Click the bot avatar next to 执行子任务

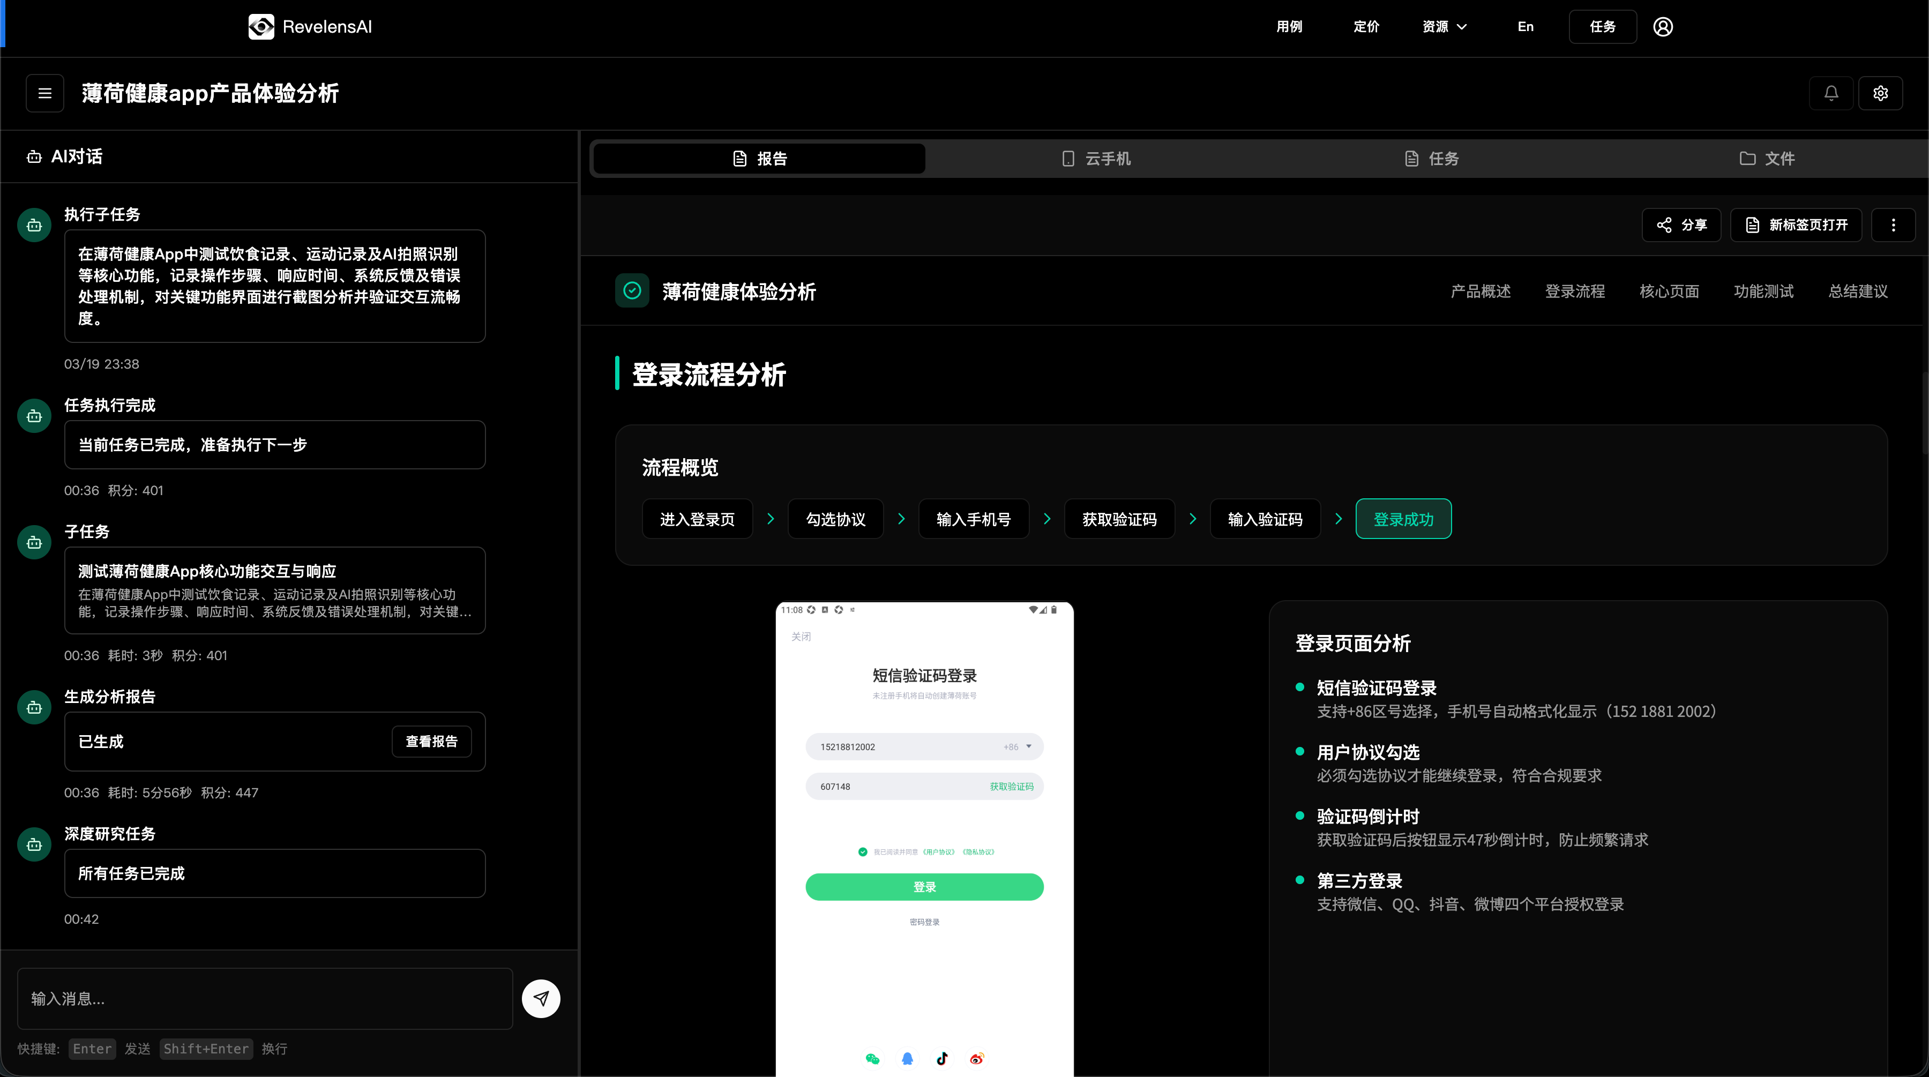click(34, 225)
